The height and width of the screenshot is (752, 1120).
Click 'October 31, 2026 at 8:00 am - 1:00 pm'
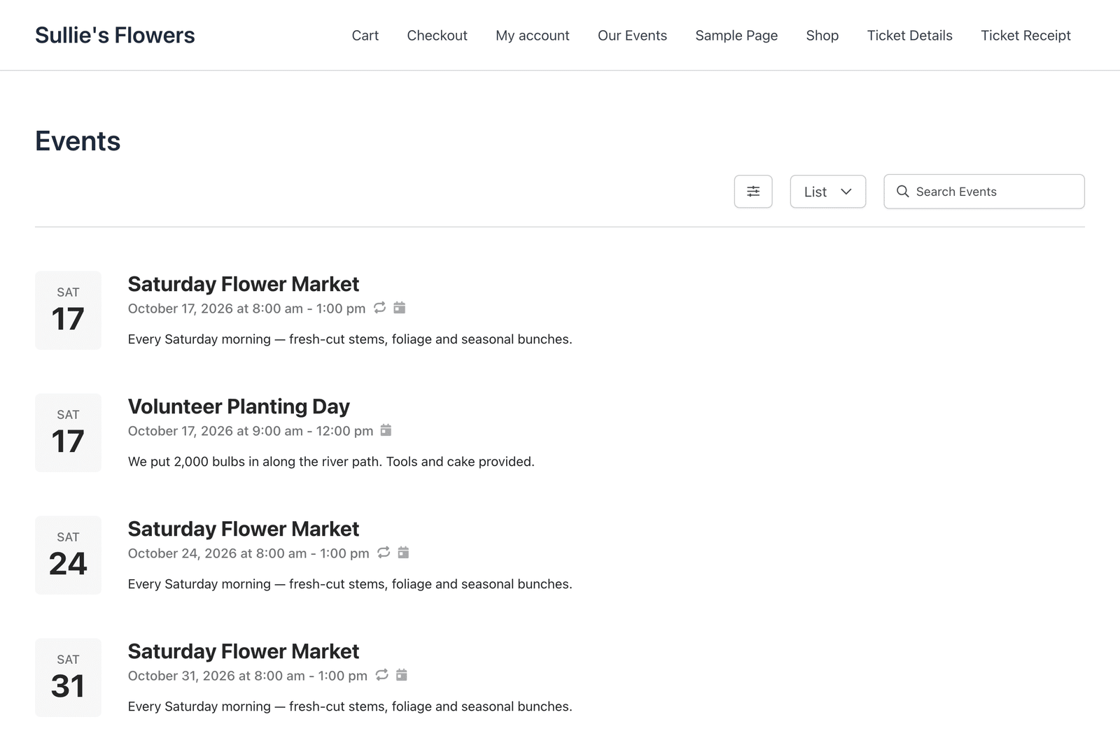tap(248, 676)
